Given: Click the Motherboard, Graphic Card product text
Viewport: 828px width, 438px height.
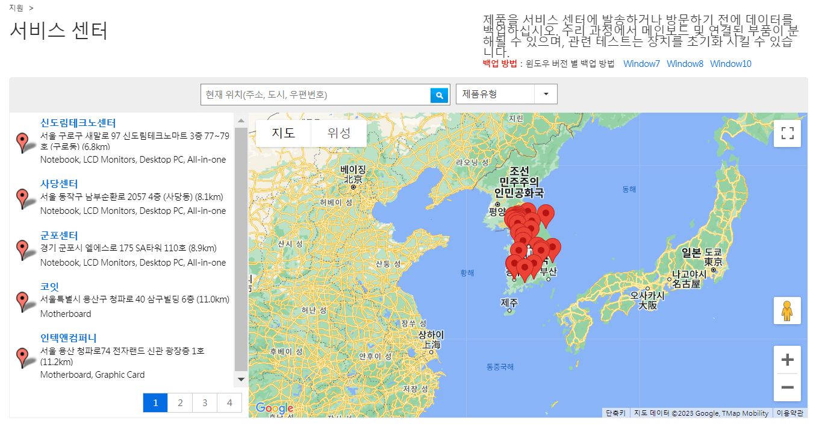Looking at the screenshot, I should [93, 375].
